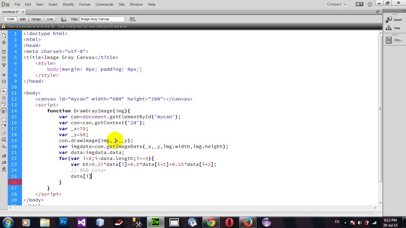Open Google Chrome from the taskbar

(211, 222)
